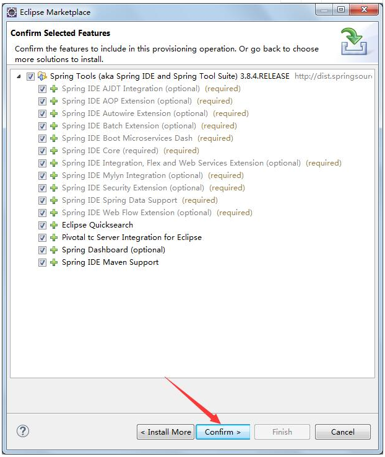Select 'Spring IDE Boot Microservices Dash' text

coord(127,138)
